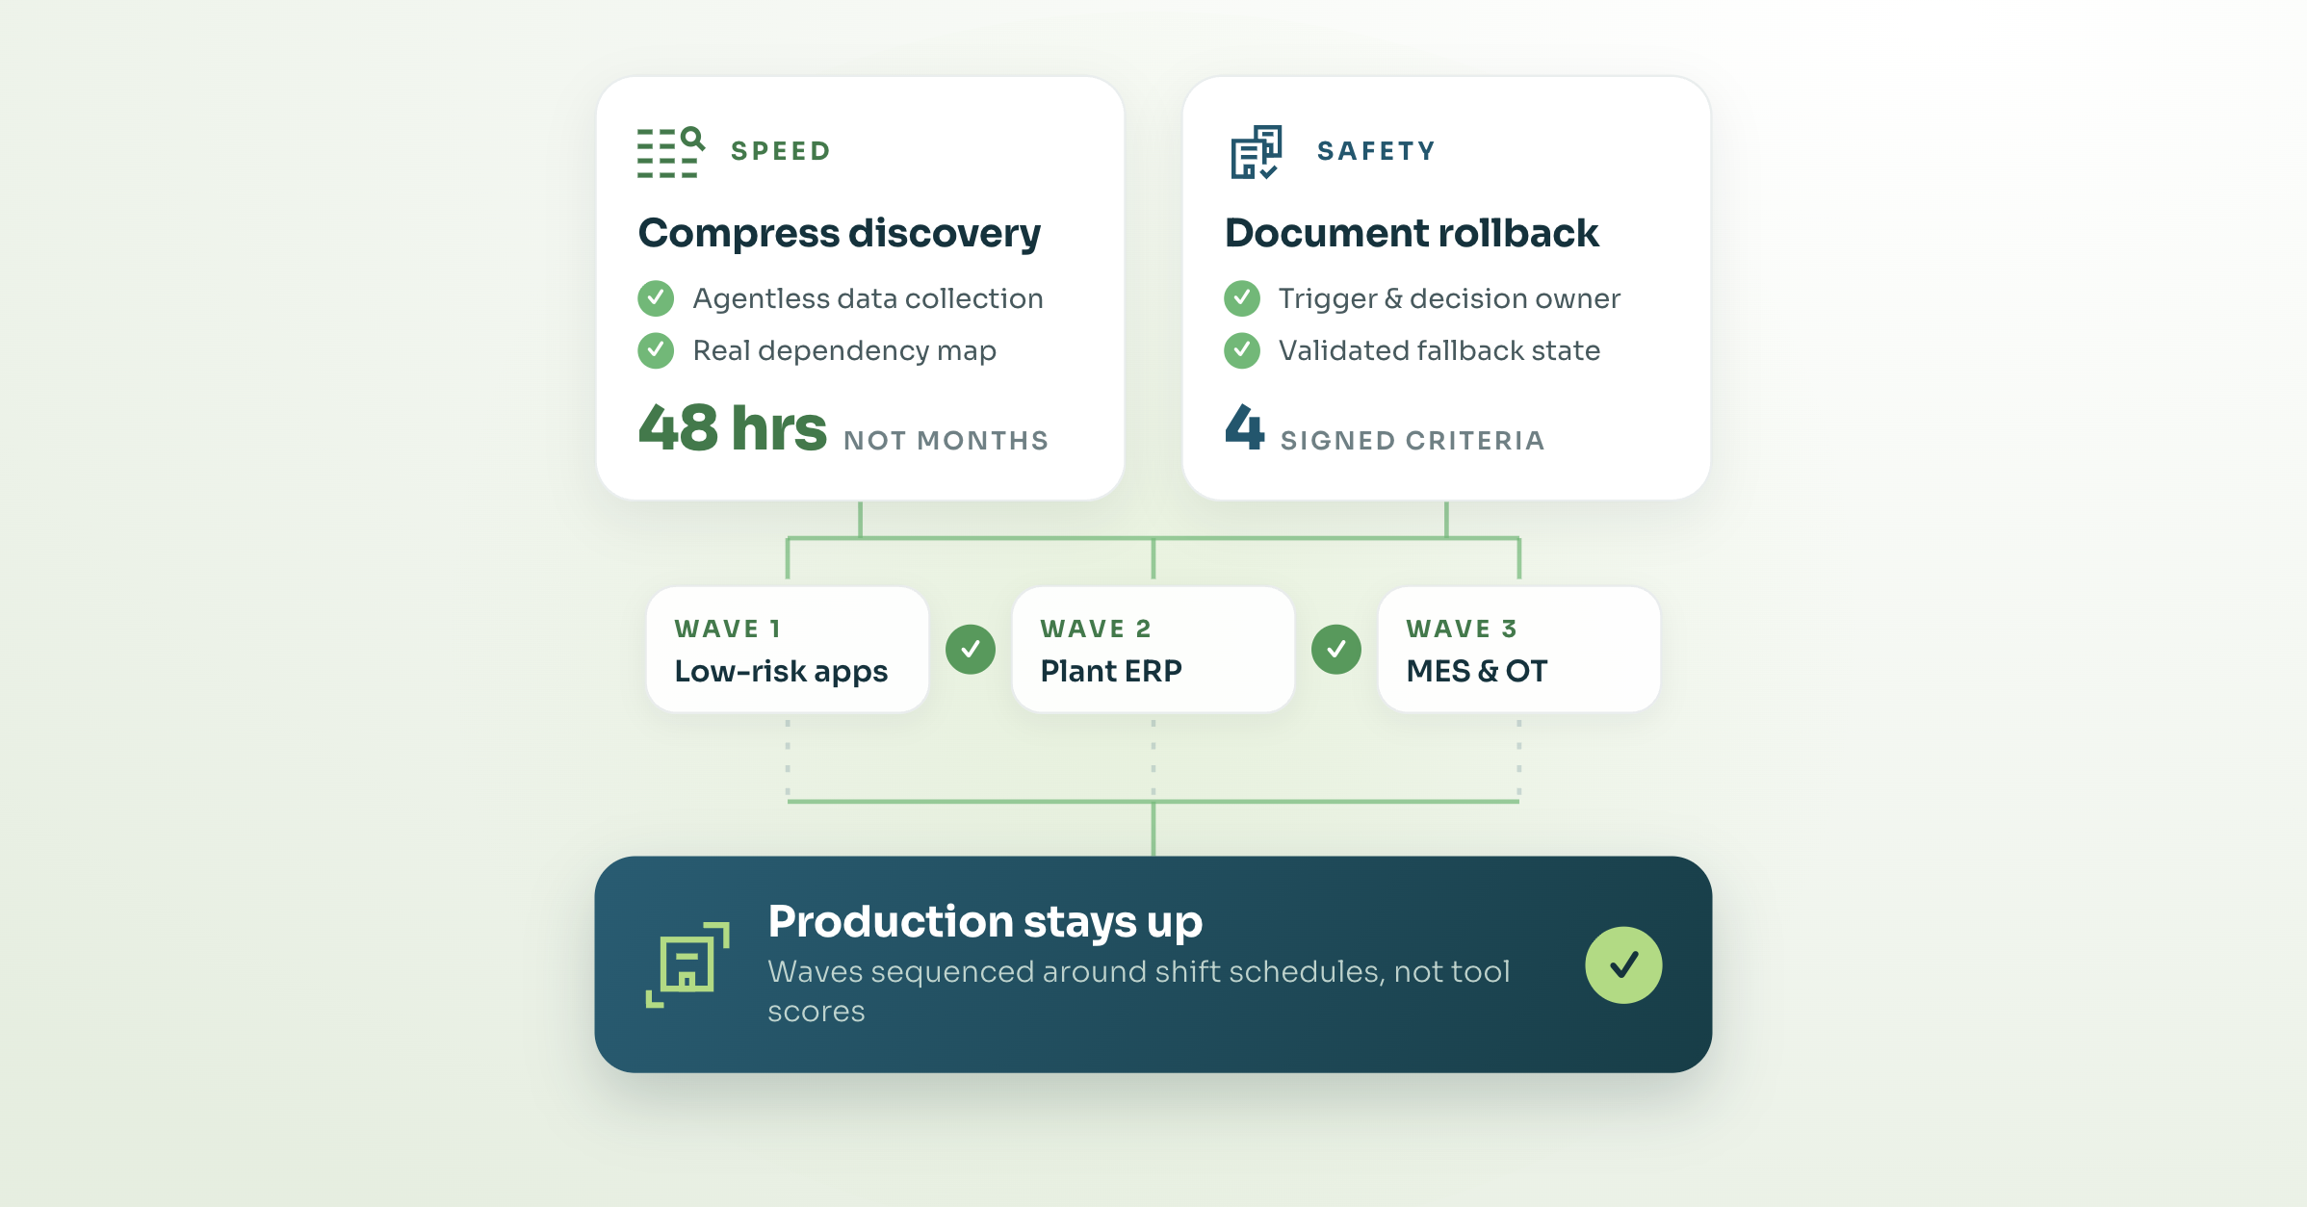The height and width of the screenshot is (1207, 2307).
Task: Click the text Real dependency map
Action: pyautogui.click(x=844, y=351)
